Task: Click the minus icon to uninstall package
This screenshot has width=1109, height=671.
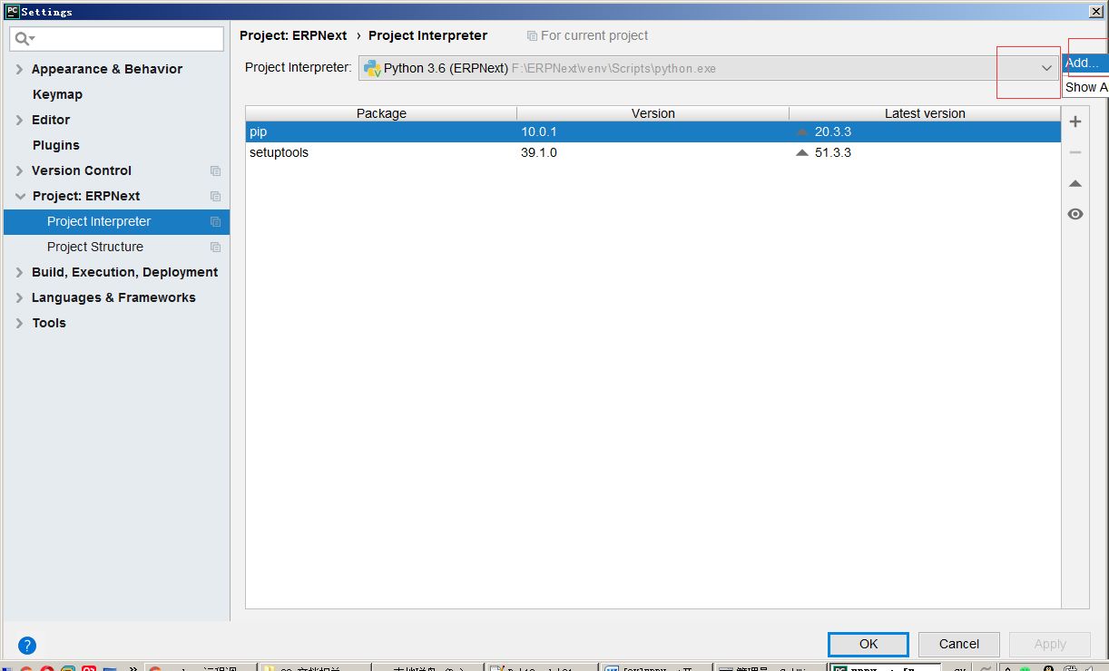Action: (1075, 152)
